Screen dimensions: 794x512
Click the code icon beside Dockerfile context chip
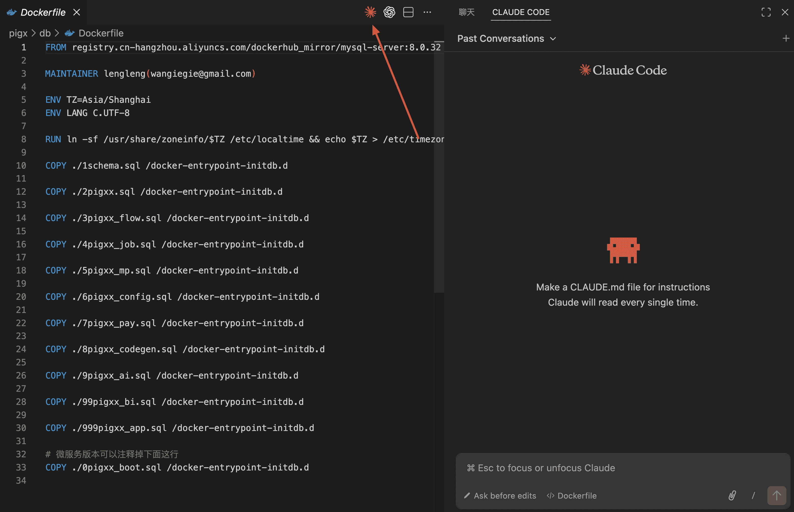tap(551, 495)
